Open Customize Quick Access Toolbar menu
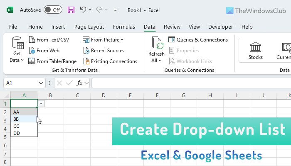The image size is (291, 166). tap(115, 10)
